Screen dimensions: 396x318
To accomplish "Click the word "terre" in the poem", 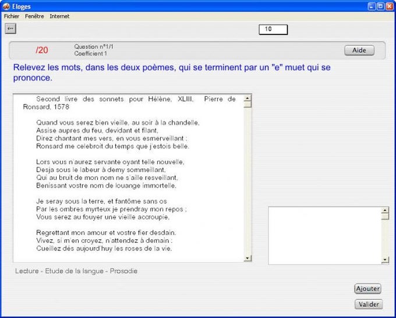I will coord(96,201).
